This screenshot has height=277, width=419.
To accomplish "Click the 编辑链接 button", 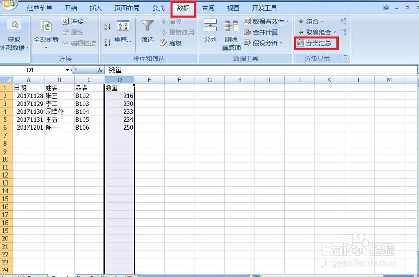I will click(79, 43).
